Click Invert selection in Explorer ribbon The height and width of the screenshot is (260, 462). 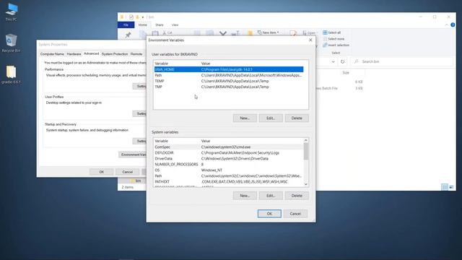click(x=336, y=45)
